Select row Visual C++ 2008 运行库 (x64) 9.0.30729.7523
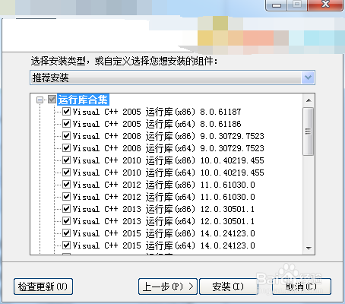Viewport: 345px width, 304px height. [x=168, y=148]
